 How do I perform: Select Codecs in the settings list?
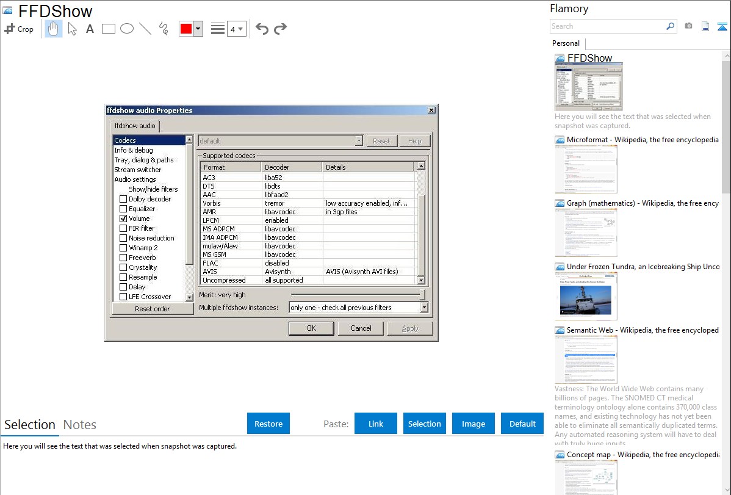click(x=149, y=140)
